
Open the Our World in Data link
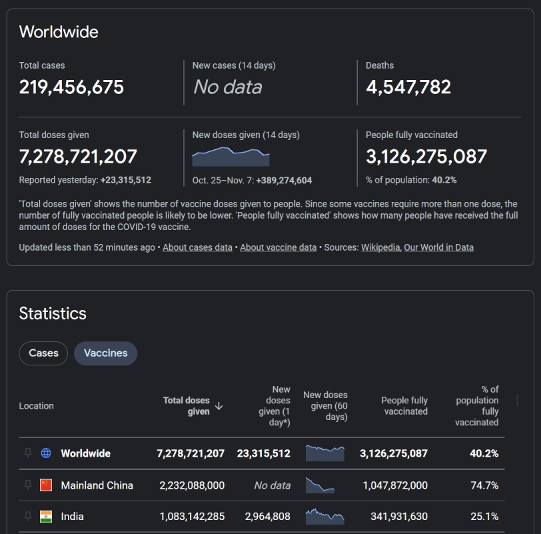tap(438, 247)
